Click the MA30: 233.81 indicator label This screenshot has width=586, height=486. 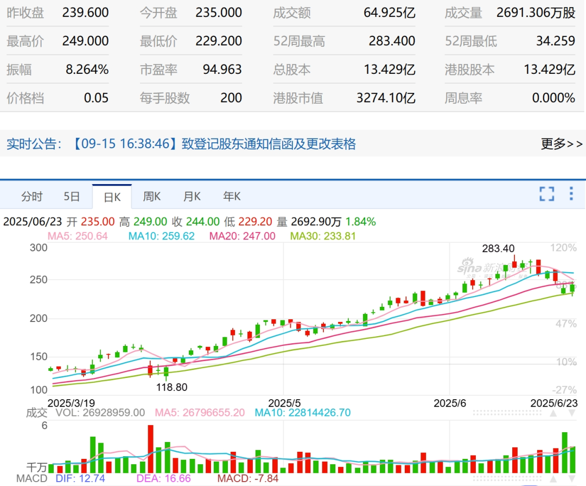(x=323, y=236)
